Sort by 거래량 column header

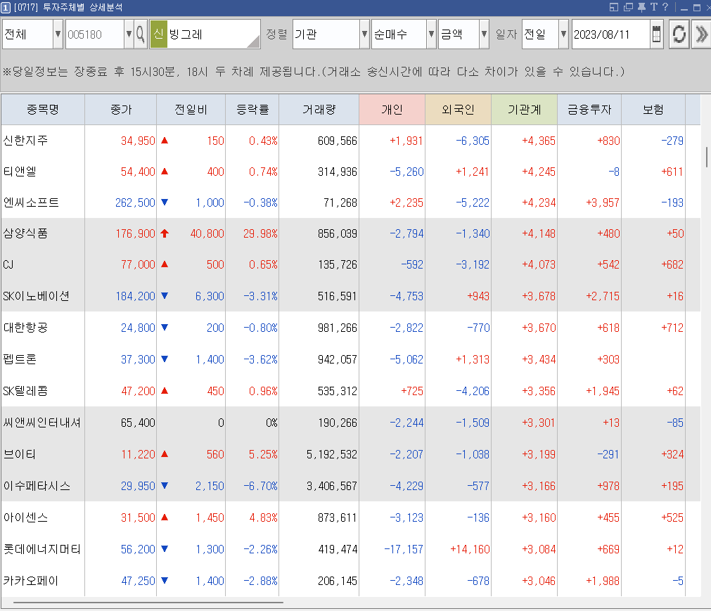[x=319, y=109]
